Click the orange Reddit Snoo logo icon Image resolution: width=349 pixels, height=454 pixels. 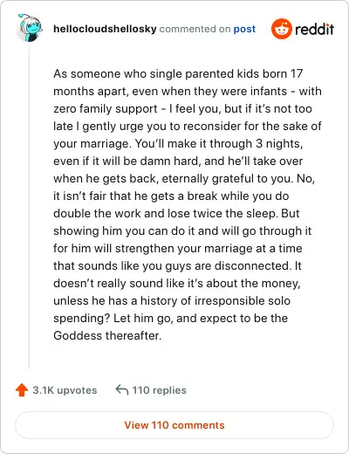[281, 29]
